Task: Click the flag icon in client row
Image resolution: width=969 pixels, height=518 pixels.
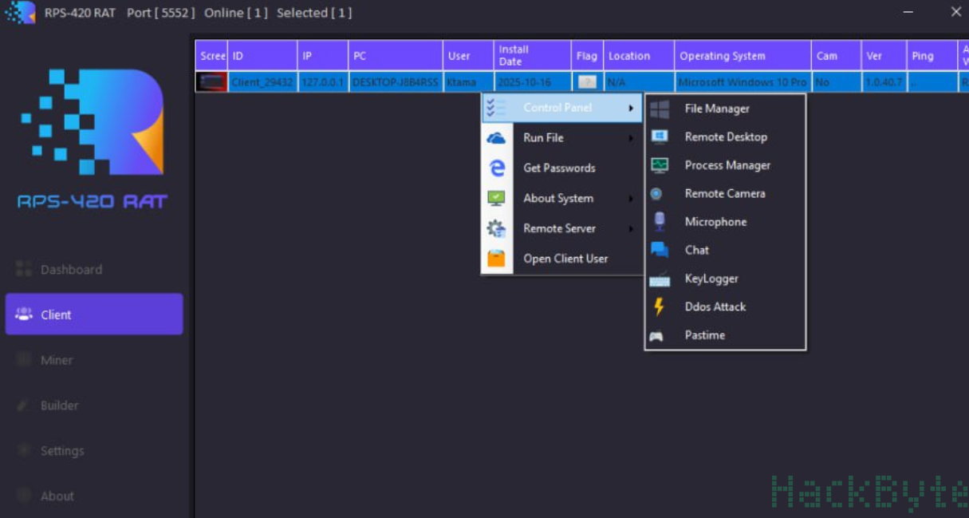Action: pyautogui.click(x=587, y=82)
